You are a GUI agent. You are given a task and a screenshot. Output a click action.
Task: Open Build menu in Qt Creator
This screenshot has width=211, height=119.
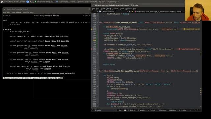[103, 9]
